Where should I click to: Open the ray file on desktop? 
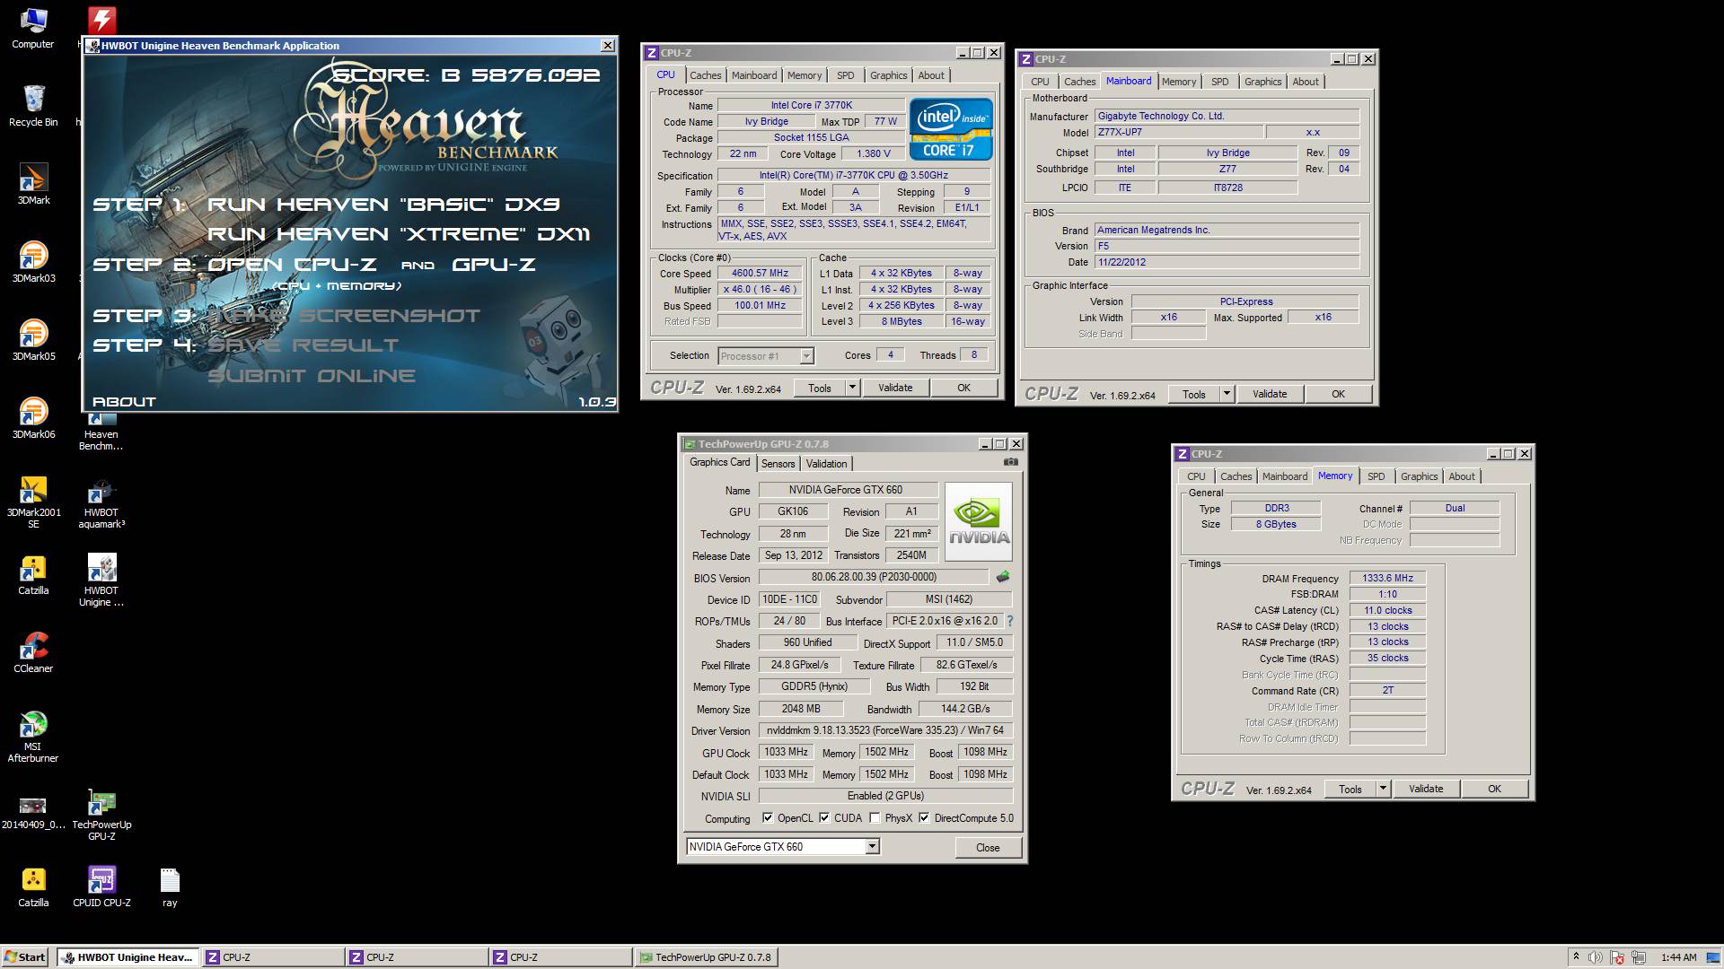170,886
